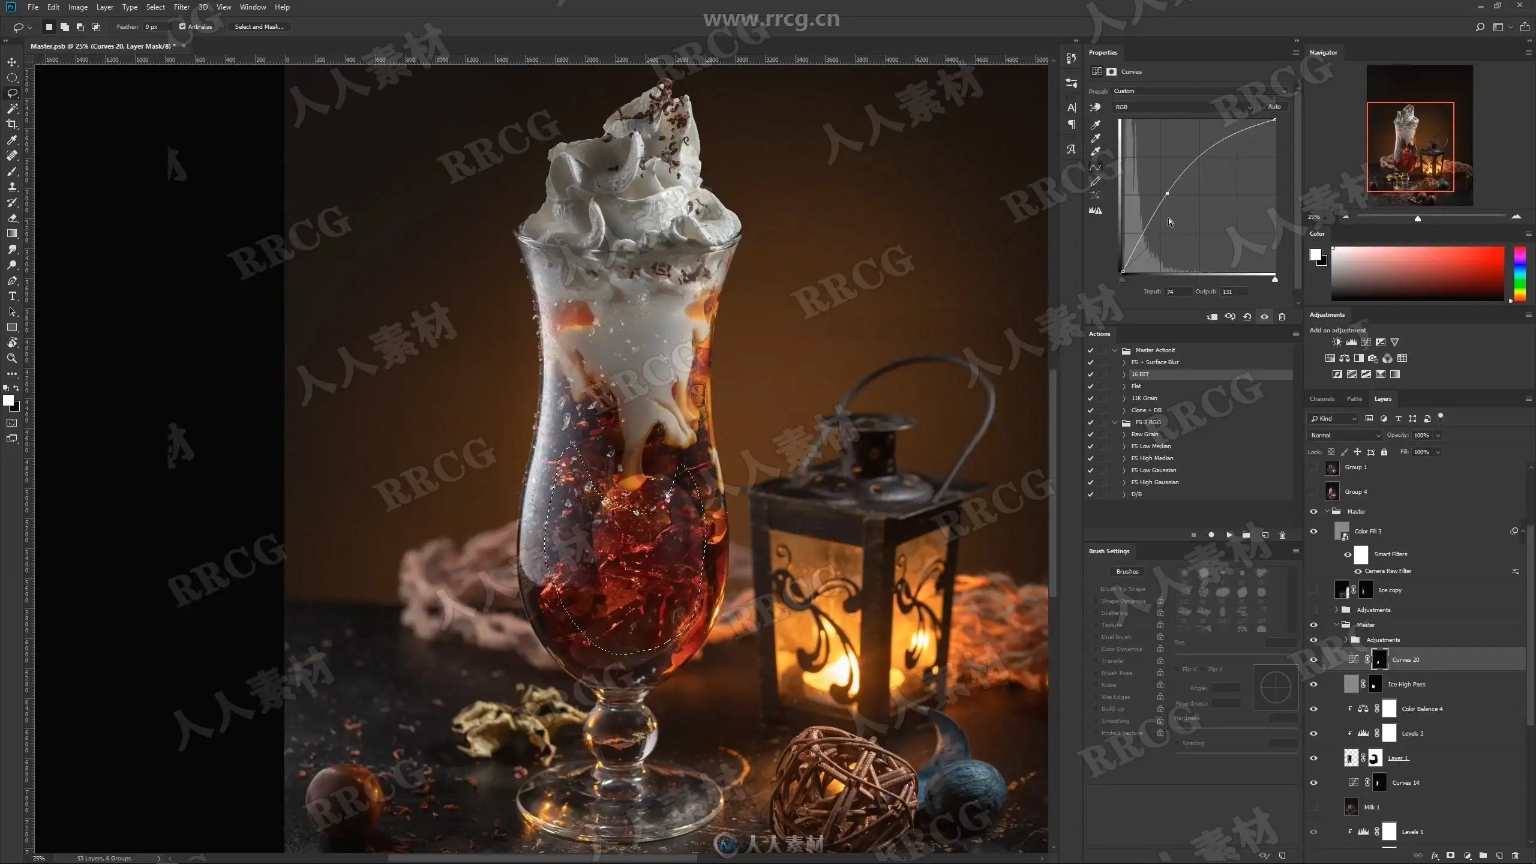Click the Play action button
Viewport: 1536px width, 864px height.
click(x=1229, y=535)
